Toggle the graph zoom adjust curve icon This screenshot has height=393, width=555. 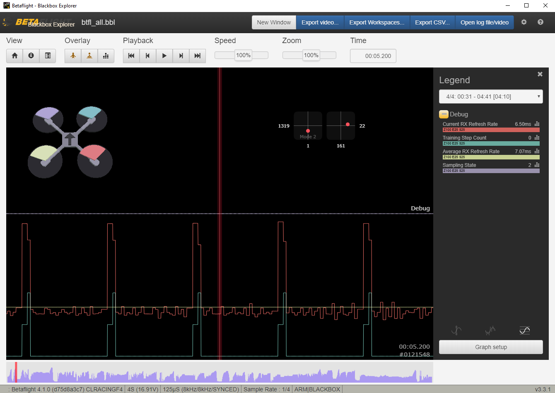pyautogui.click(x=456, y=330)
